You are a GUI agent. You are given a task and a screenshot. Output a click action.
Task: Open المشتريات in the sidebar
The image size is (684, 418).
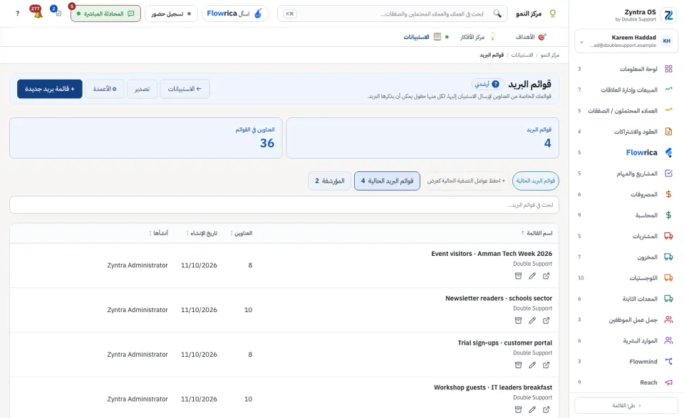(x=626, y=236)
